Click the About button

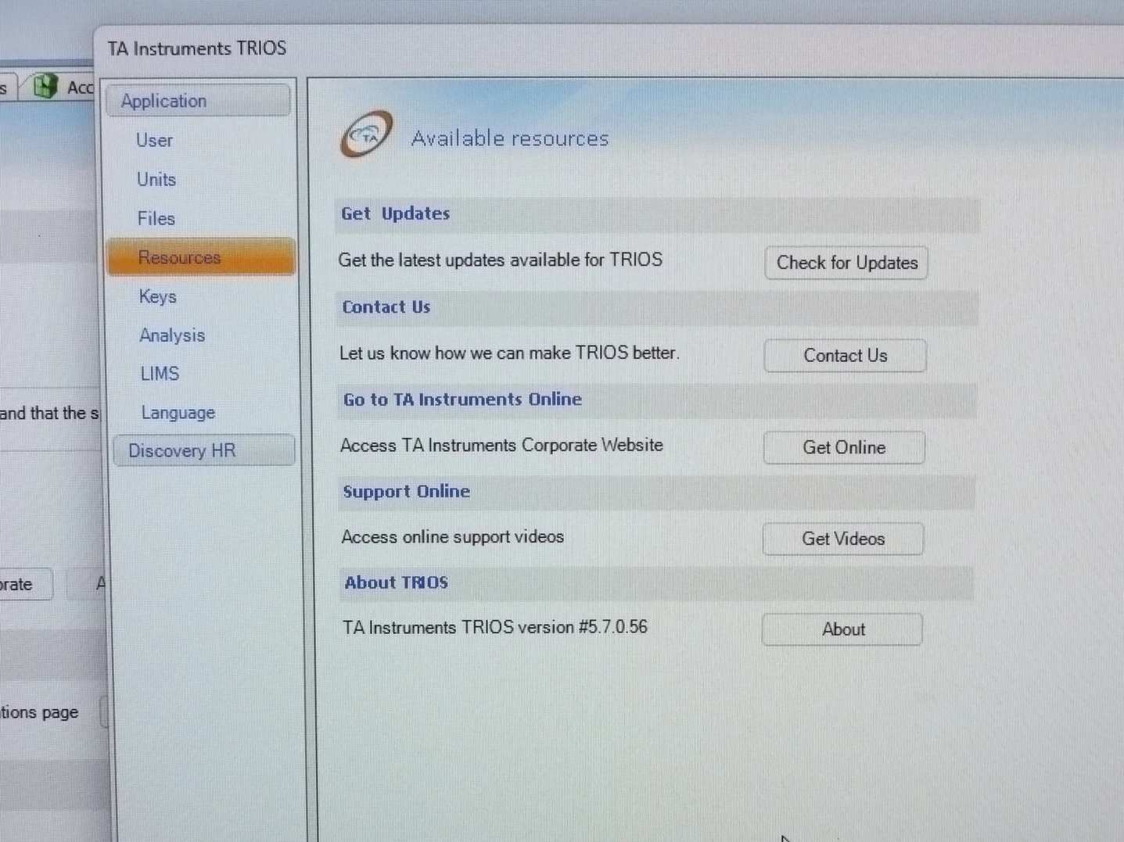point(842,629)
